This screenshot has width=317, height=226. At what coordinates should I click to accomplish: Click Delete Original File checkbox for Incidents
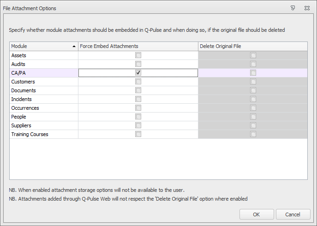pos(253,99)
